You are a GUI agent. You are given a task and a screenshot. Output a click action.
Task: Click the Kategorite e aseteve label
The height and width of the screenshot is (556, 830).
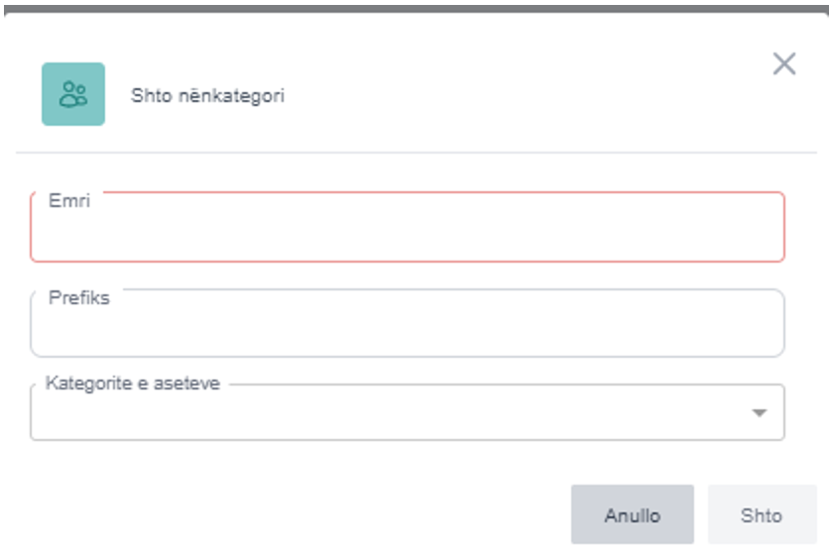point(133,384)
